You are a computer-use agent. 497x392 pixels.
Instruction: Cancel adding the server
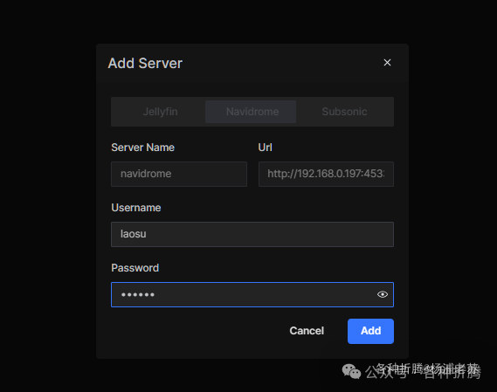(307, 331)
